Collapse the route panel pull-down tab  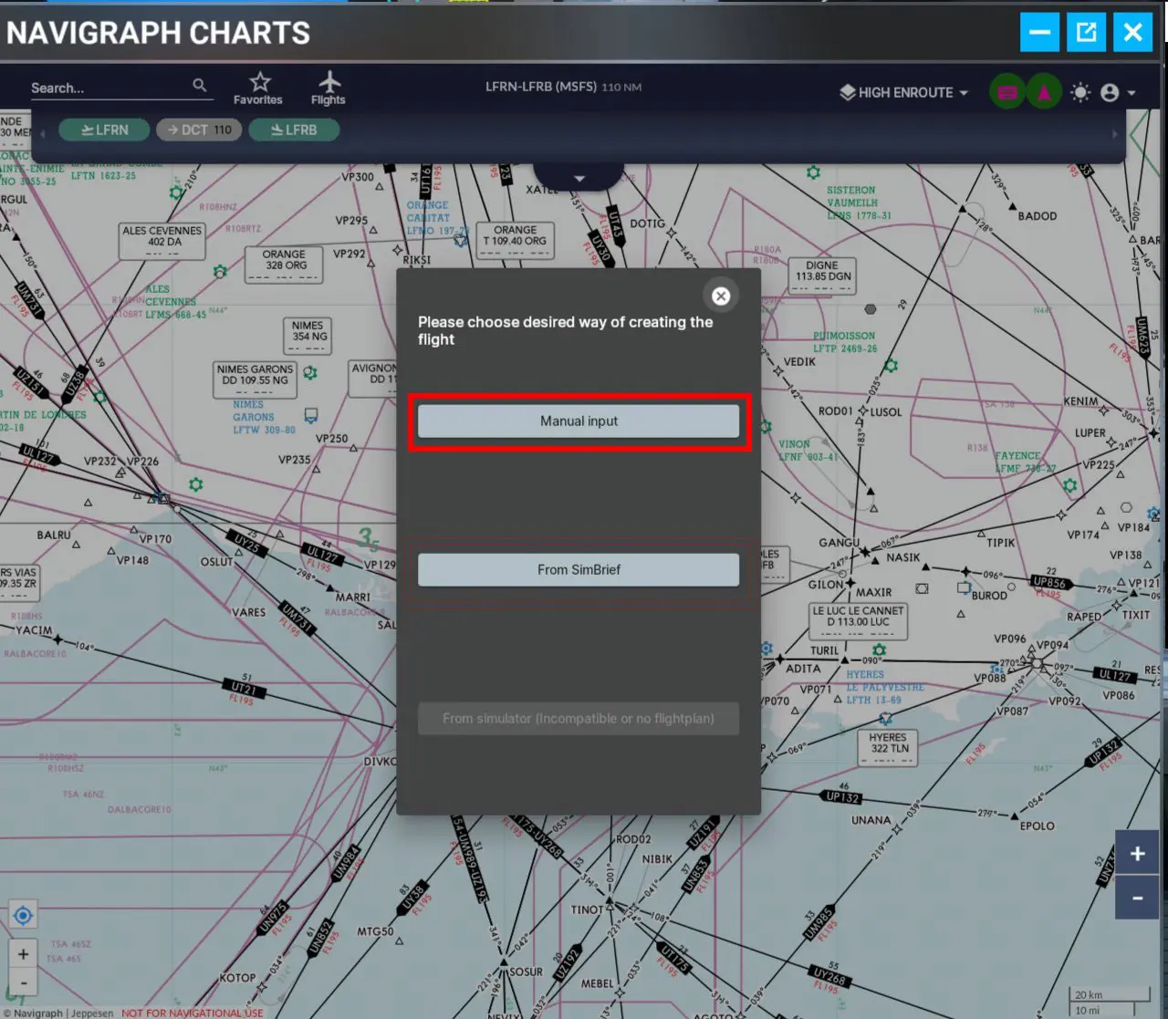[x=579, y=177]
